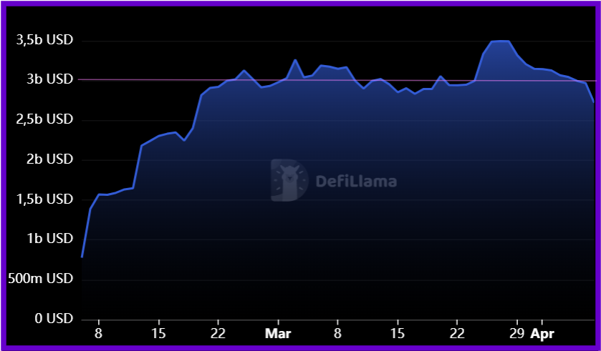Click the 1b USD axis label
The image size is (601, 351).
click(x=49, y=238)
